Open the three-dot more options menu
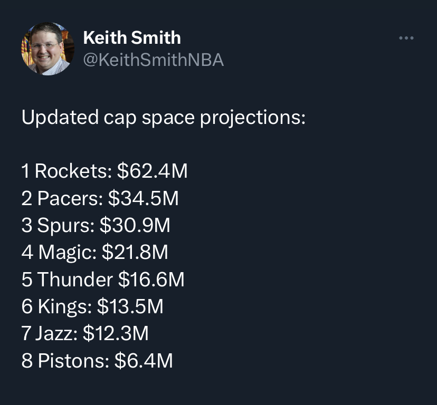The width and height of the screenshot is (437, 405). click(x=406, y=38)
